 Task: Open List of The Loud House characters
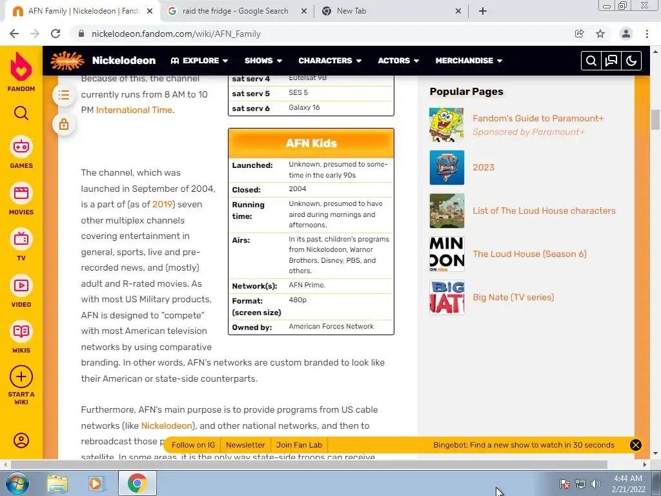pyautogui.click(x=544, y=211)
